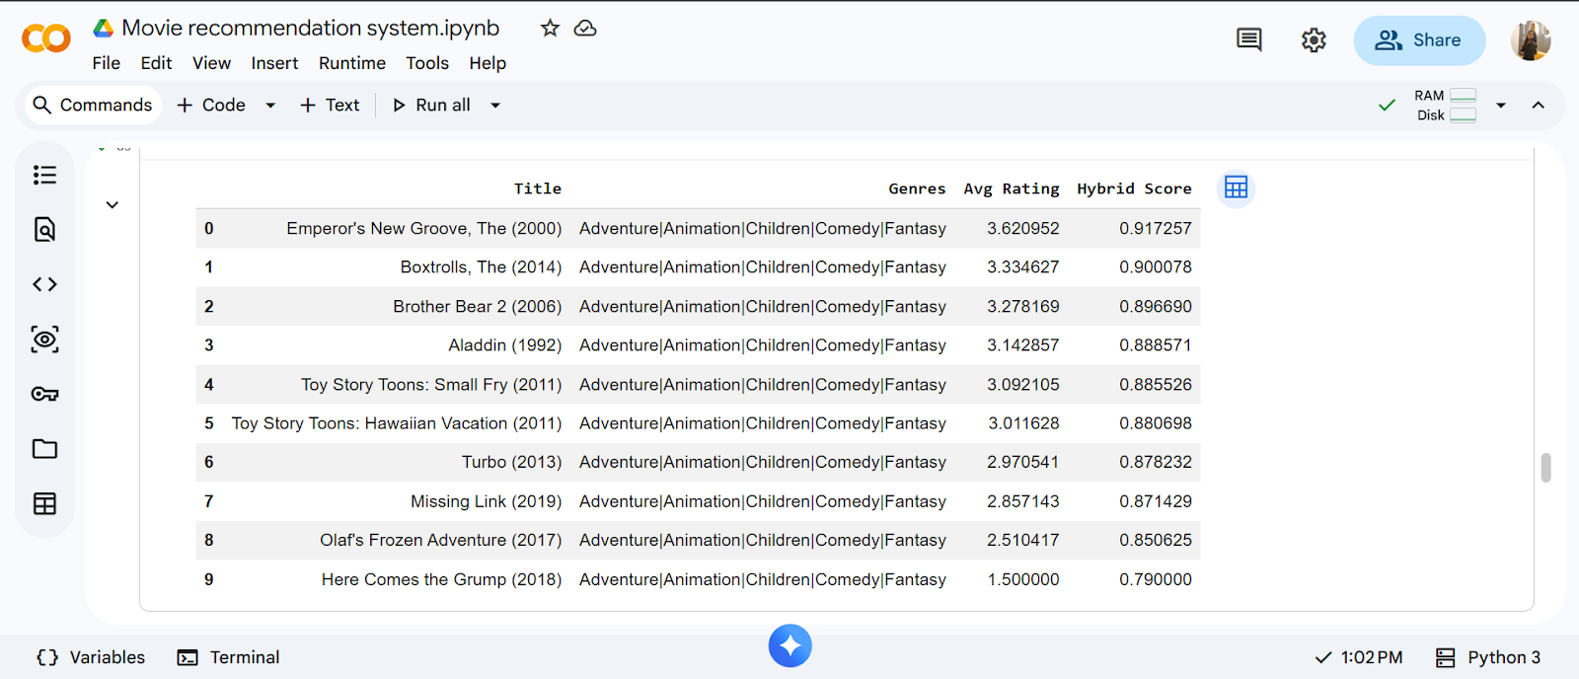Screen dimensions: 1579x679
Task: Open the notebook settings gear
Action: [1314, 40]
